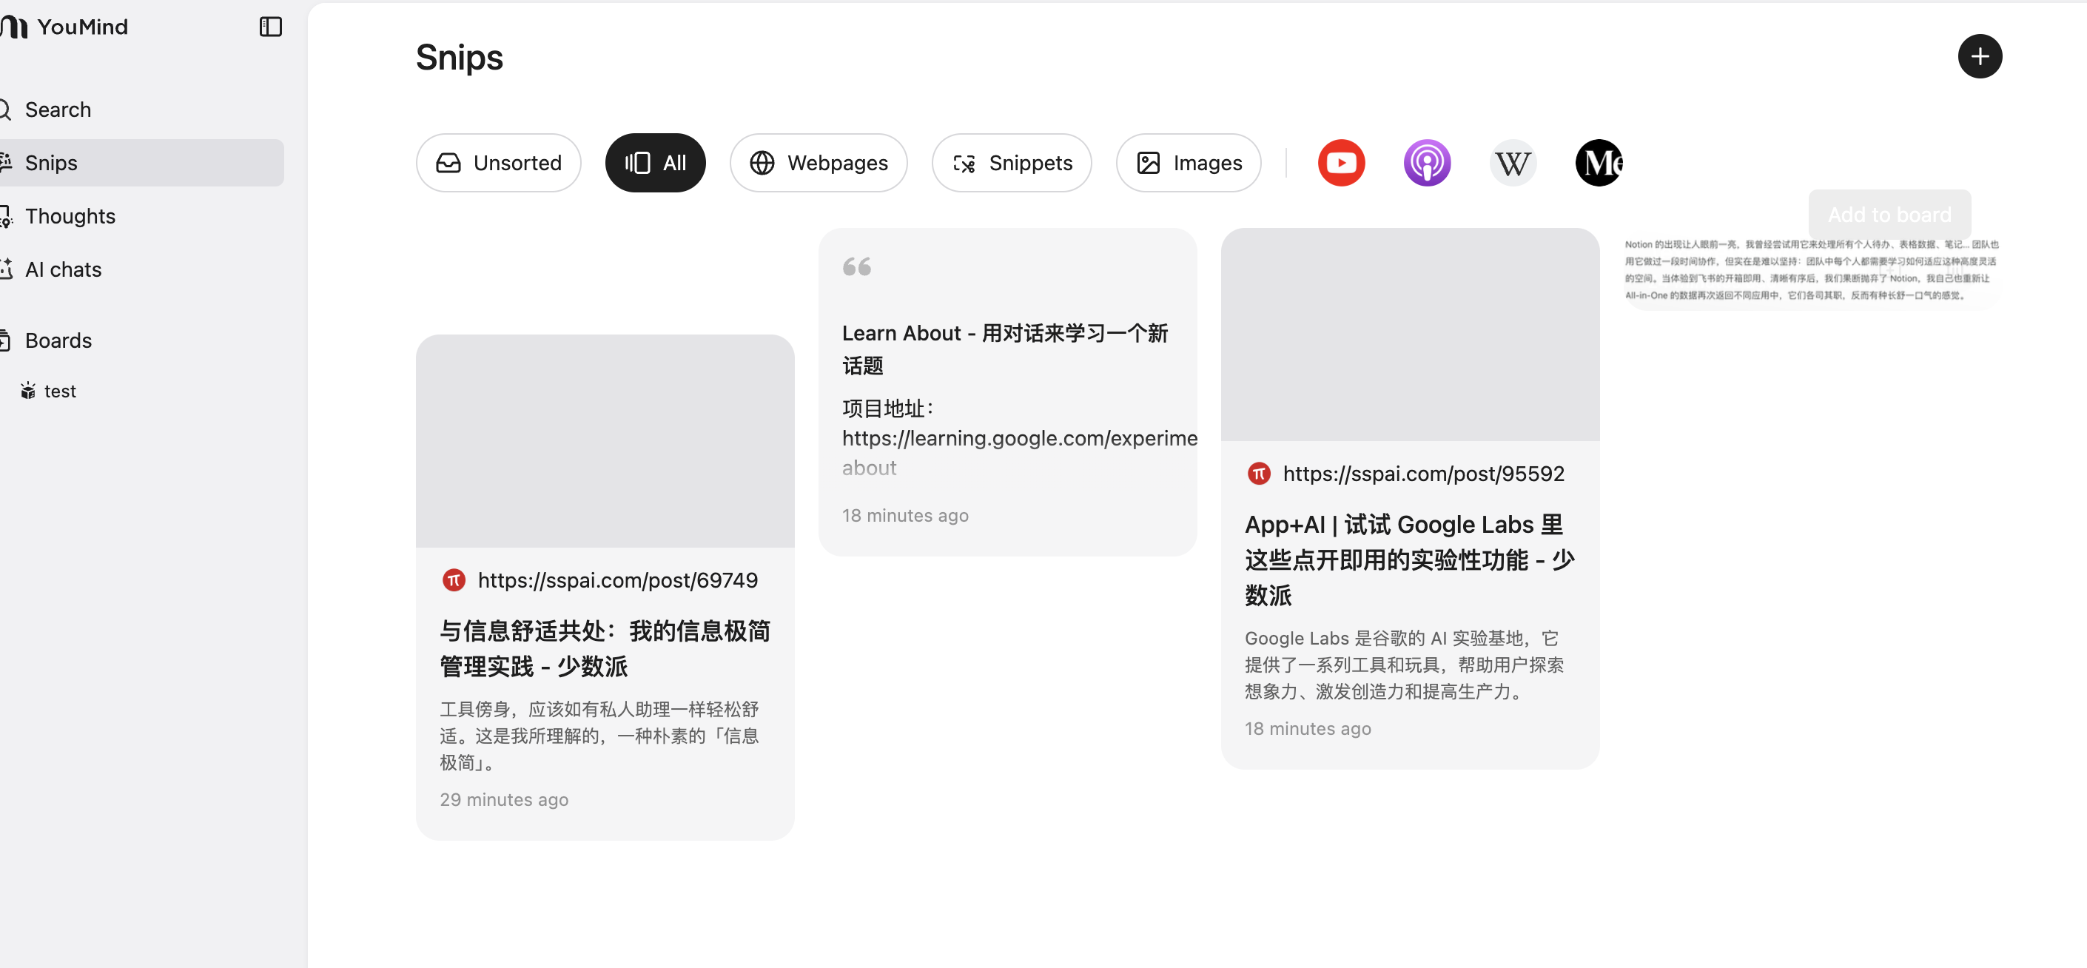This screenshot has height=968, width=2087.
Task: Filter snips by Unsorted
Action: [498, 163]
